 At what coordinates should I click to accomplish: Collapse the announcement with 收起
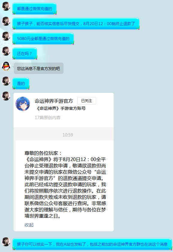29,225
